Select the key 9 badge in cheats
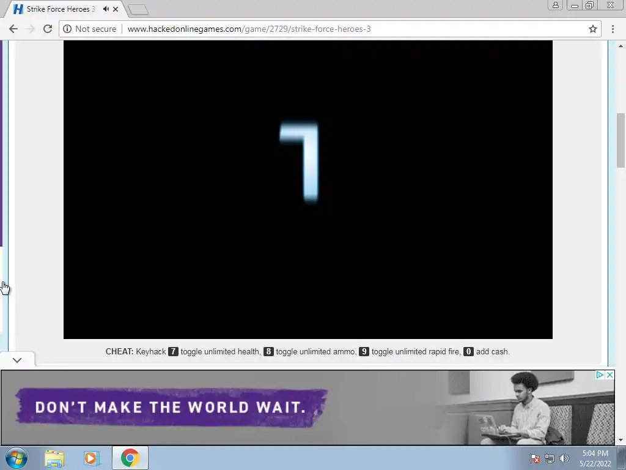This screenshot has height=470, width=626. (x=364, y=352)
